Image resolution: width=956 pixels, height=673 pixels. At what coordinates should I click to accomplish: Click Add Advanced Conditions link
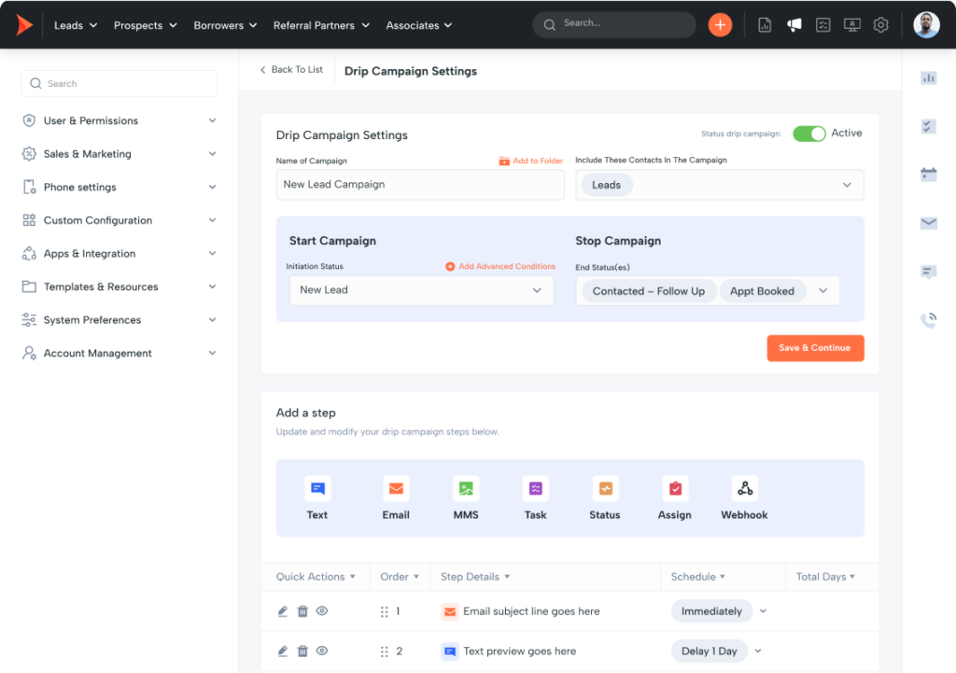click(500, 266)
